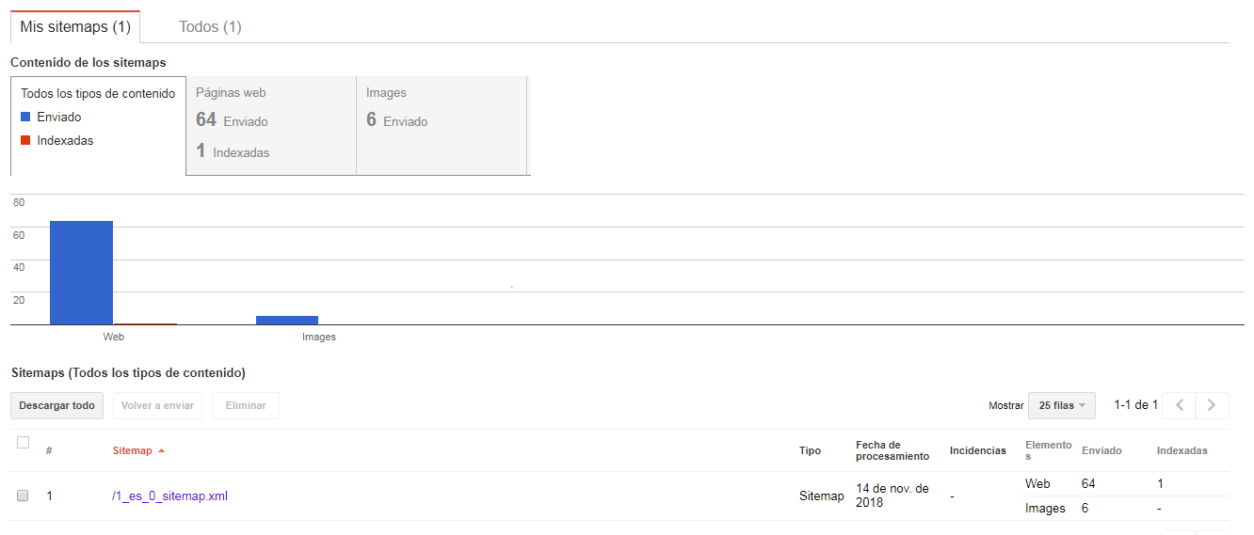1254x535 pixels.
Task: Select the Páginas web content type
Action: click(271, 126)
